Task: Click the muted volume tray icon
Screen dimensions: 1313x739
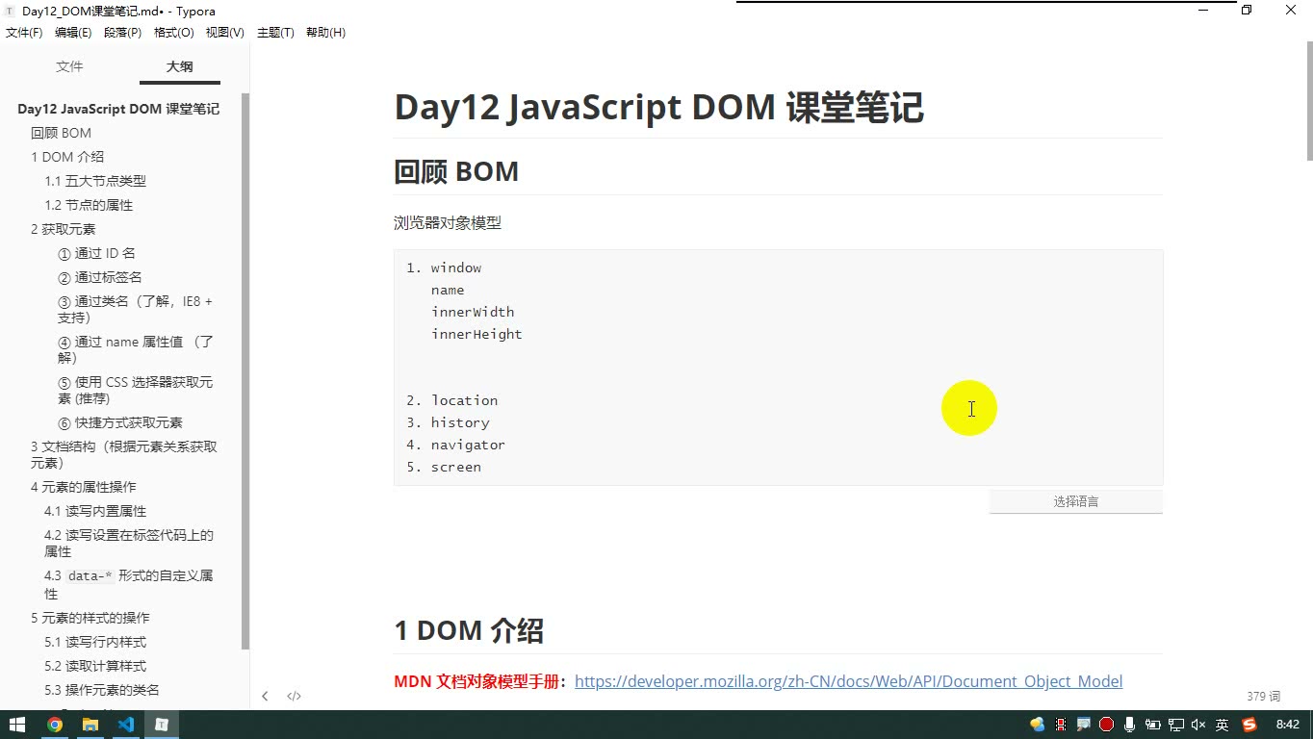Action: click(x=1198, y=725)
